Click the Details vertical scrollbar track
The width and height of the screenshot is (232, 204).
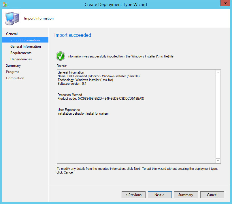pos(218,117)
